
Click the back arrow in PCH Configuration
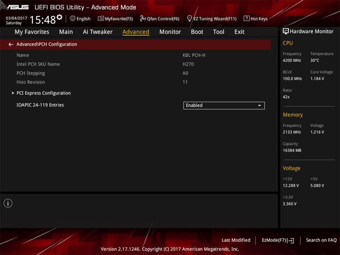tap(11, 44)
